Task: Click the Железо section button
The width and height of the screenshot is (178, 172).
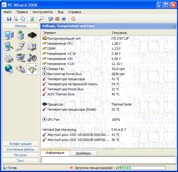Action: click(20, 26)
